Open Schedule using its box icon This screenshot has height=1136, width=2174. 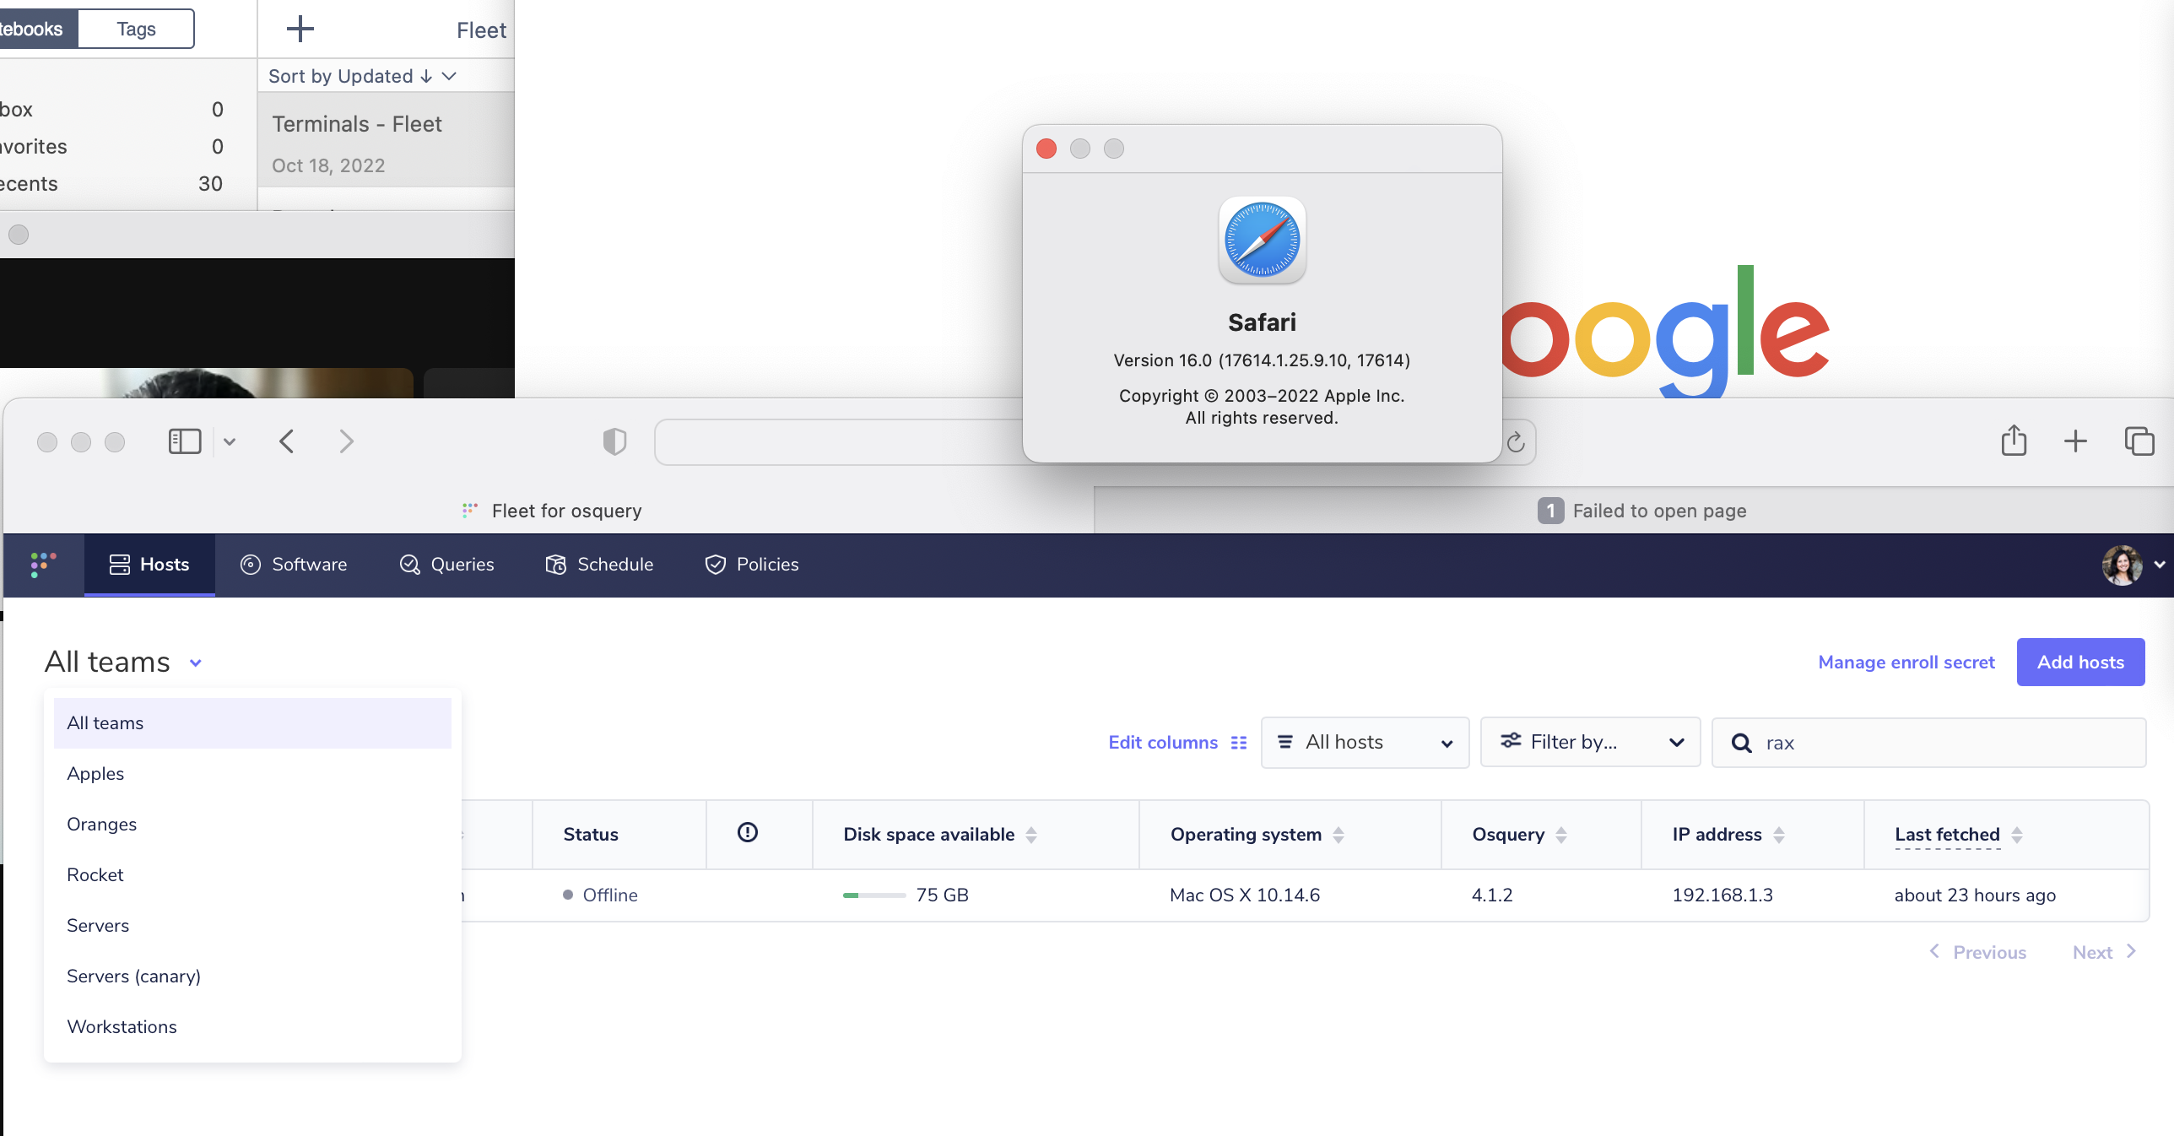(556, 565)
